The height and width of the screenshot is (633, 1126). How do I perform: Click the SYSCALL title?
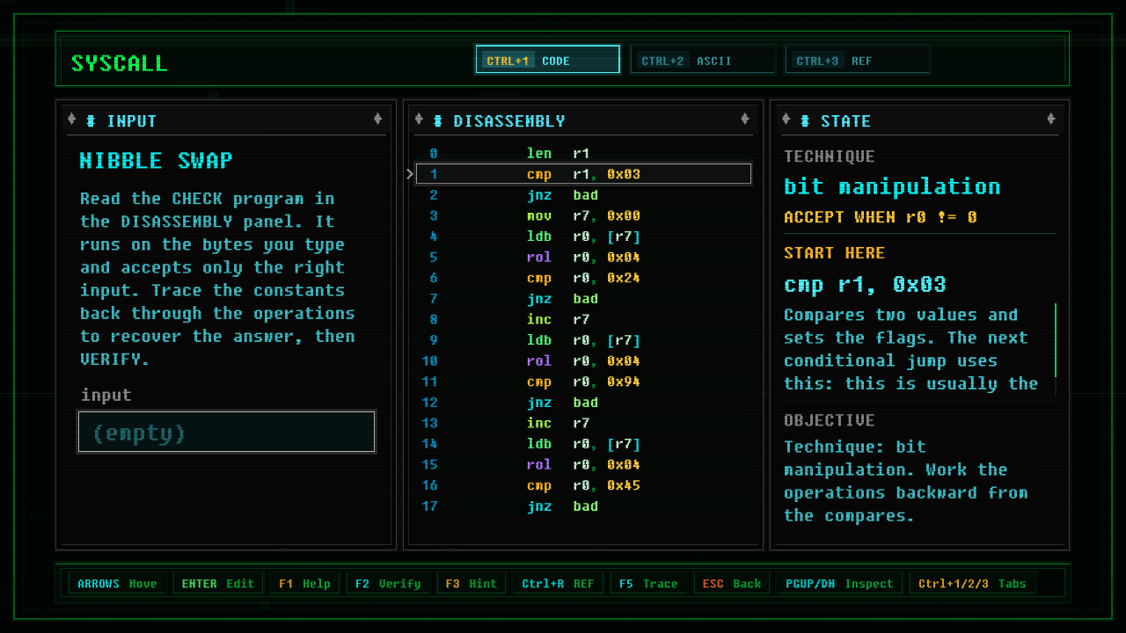pos(119,63)
